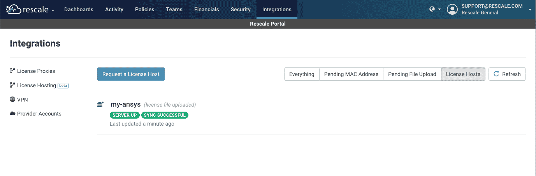Click the Refresh button
The image size is (536, 176).
click(x=507, y=74)
